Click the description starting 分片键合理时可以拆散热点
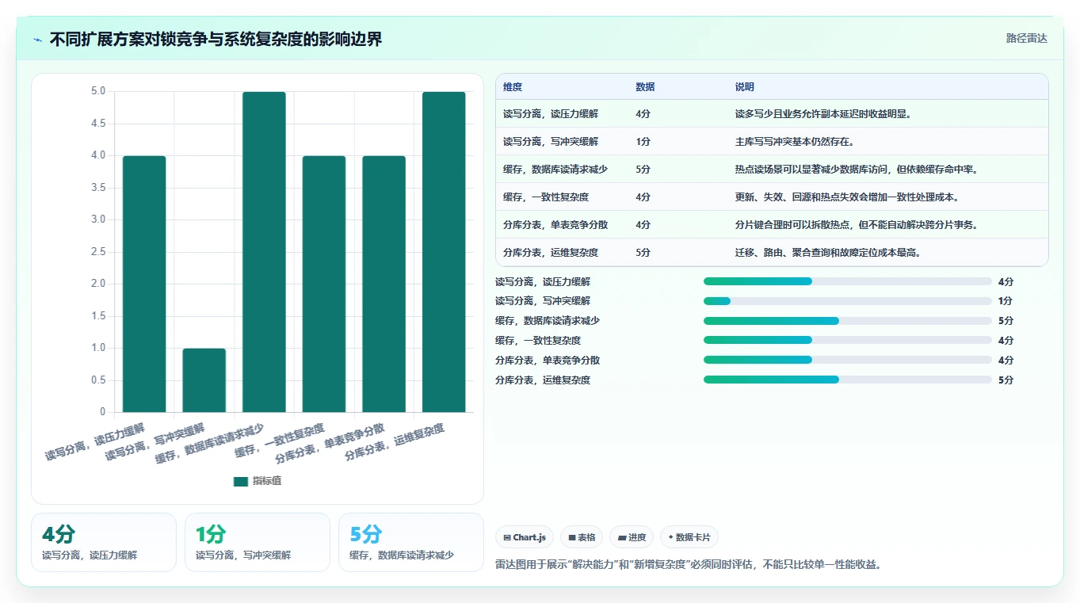The image size is (1080, 603). point(857,225)
